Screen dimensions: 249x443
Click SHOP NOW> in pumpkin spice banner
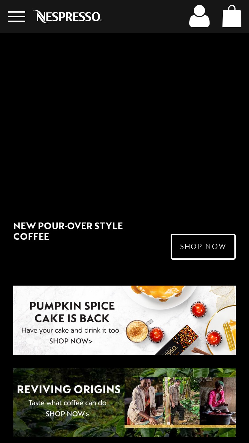click(71, 341)
